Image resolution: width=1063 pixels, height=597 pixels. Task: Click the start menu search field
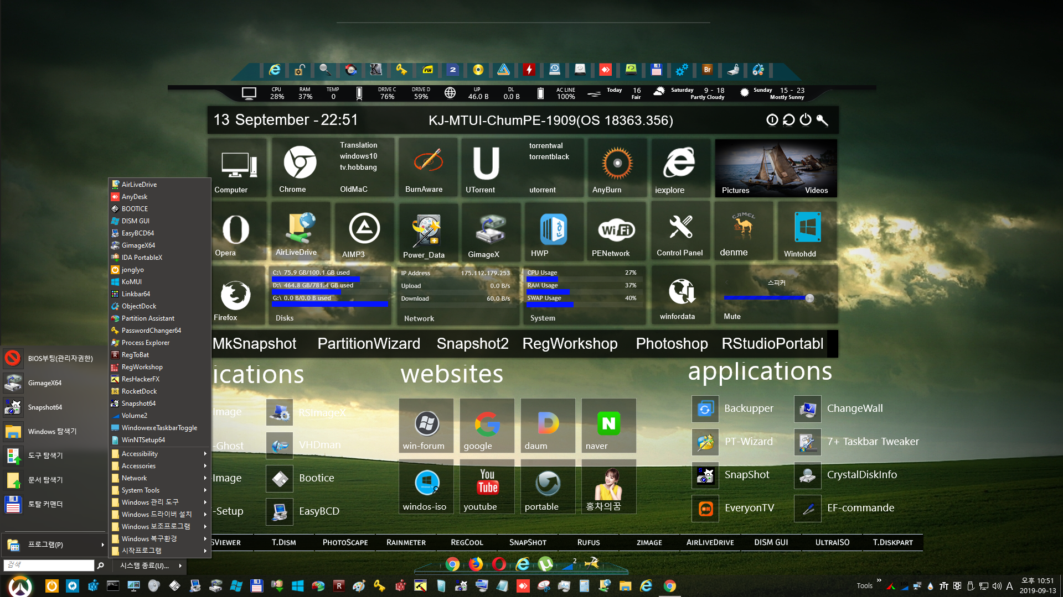49,565
